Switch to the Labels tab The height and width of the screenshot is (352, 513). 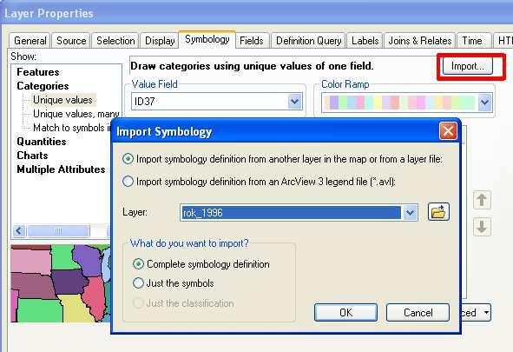point(365,41)
